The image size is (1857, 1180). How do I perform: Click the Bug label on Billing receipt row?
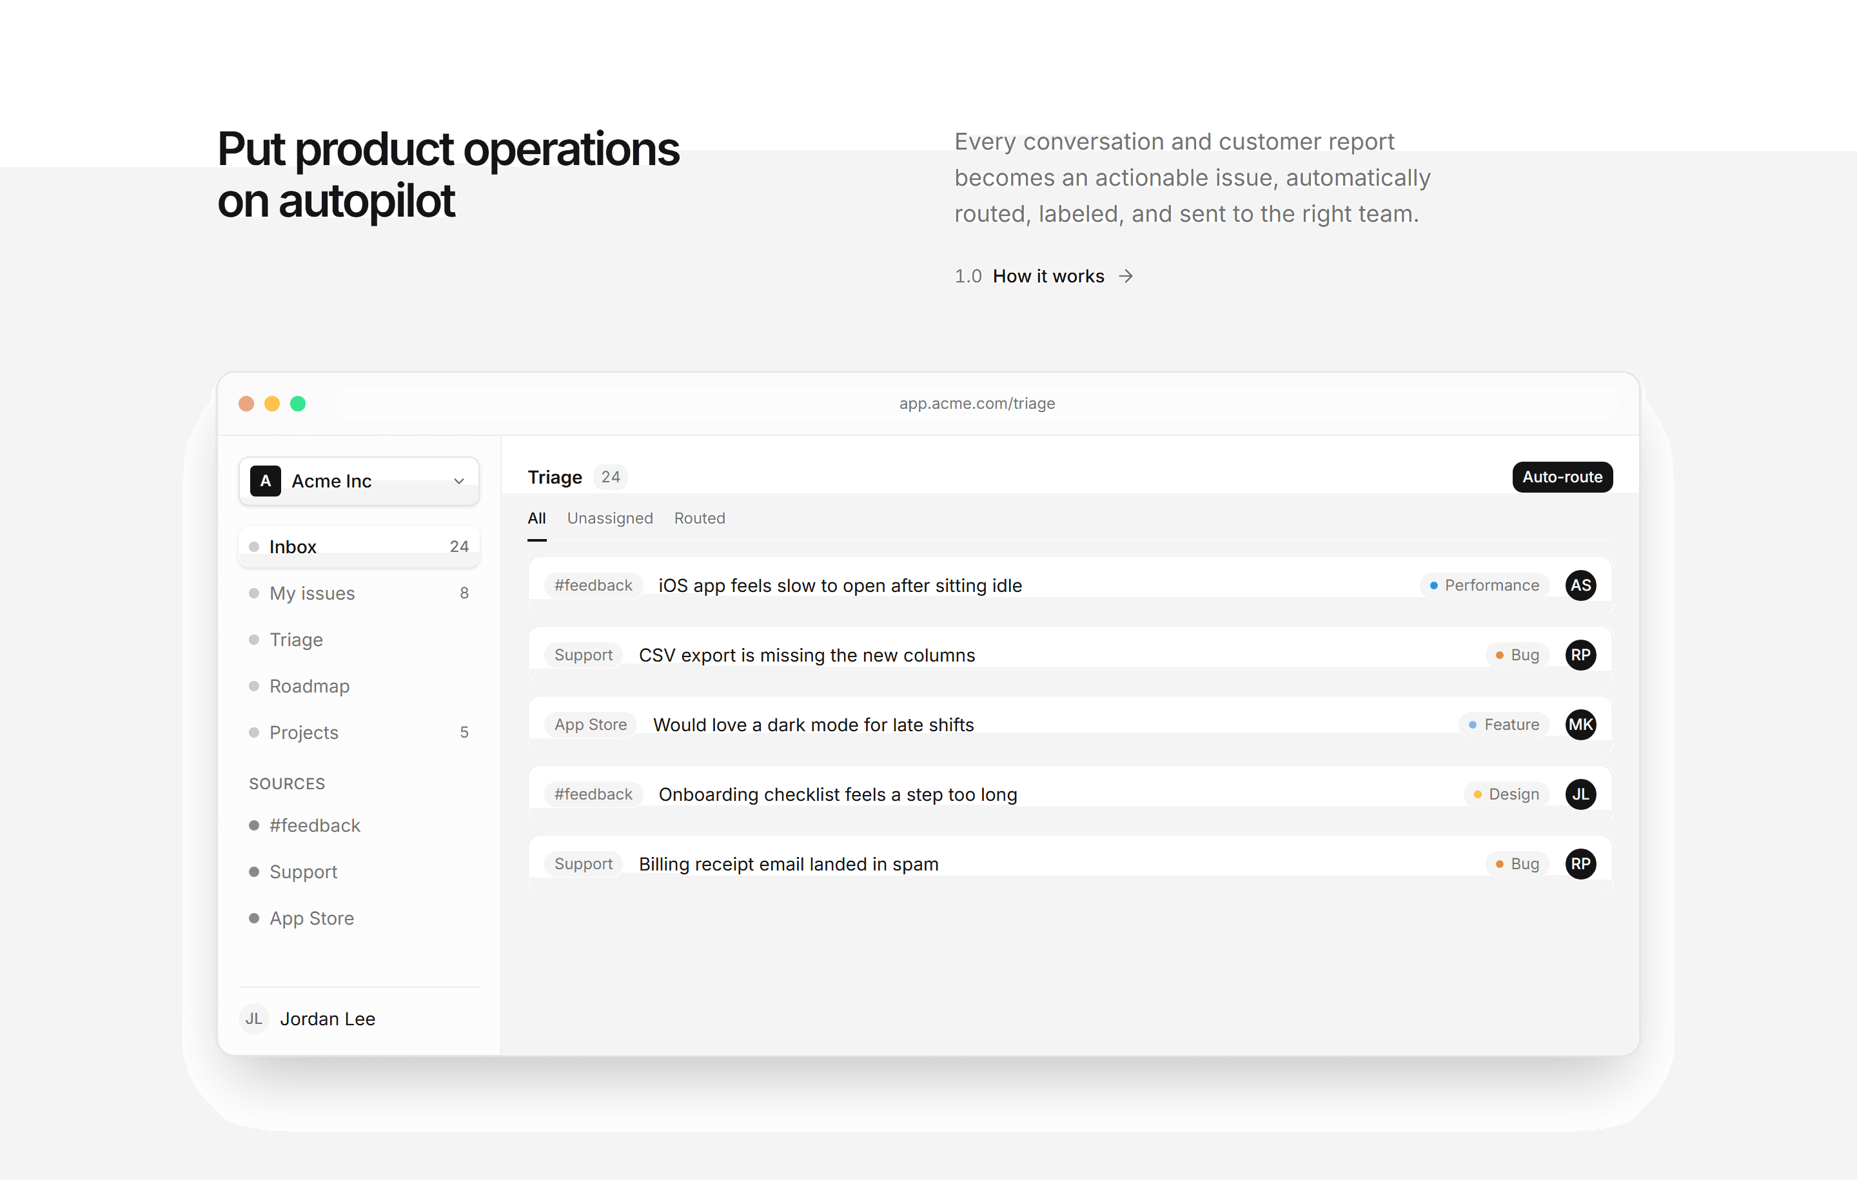click(x=1517, y=864)
